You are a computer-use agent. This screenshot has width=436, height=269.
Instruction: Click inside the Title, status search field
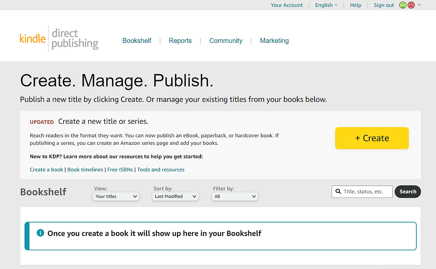[365, 192]
